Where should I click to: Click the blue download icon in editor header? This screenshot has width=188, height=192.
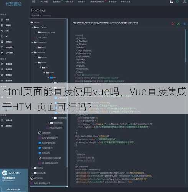click(x=185, y=24)
